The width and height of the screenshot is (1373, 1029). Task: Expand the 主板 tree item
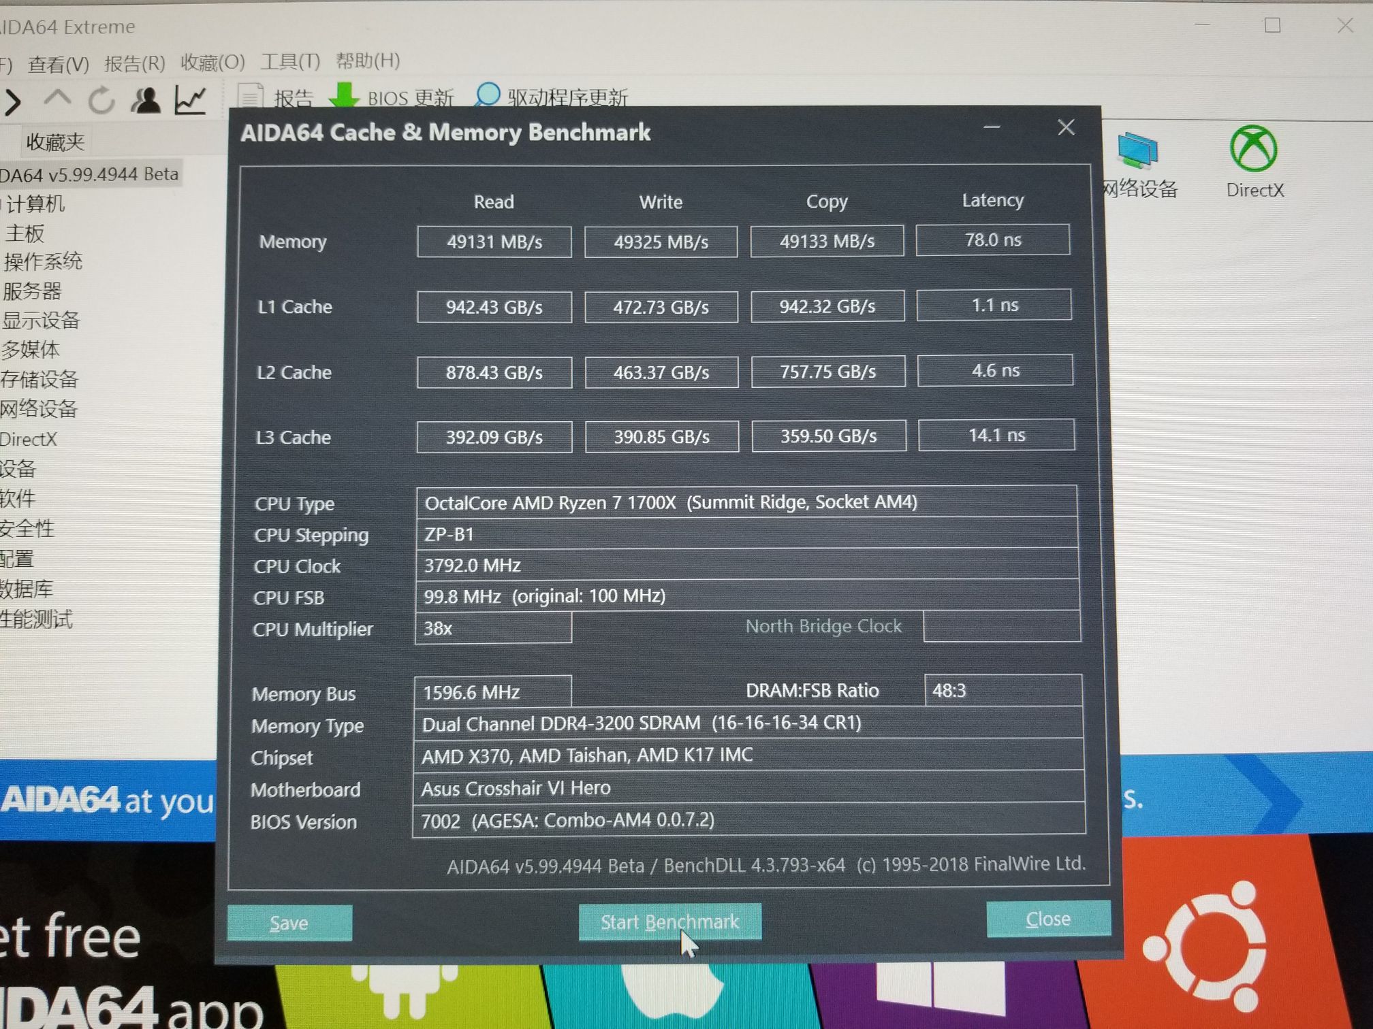coord(25,233)
